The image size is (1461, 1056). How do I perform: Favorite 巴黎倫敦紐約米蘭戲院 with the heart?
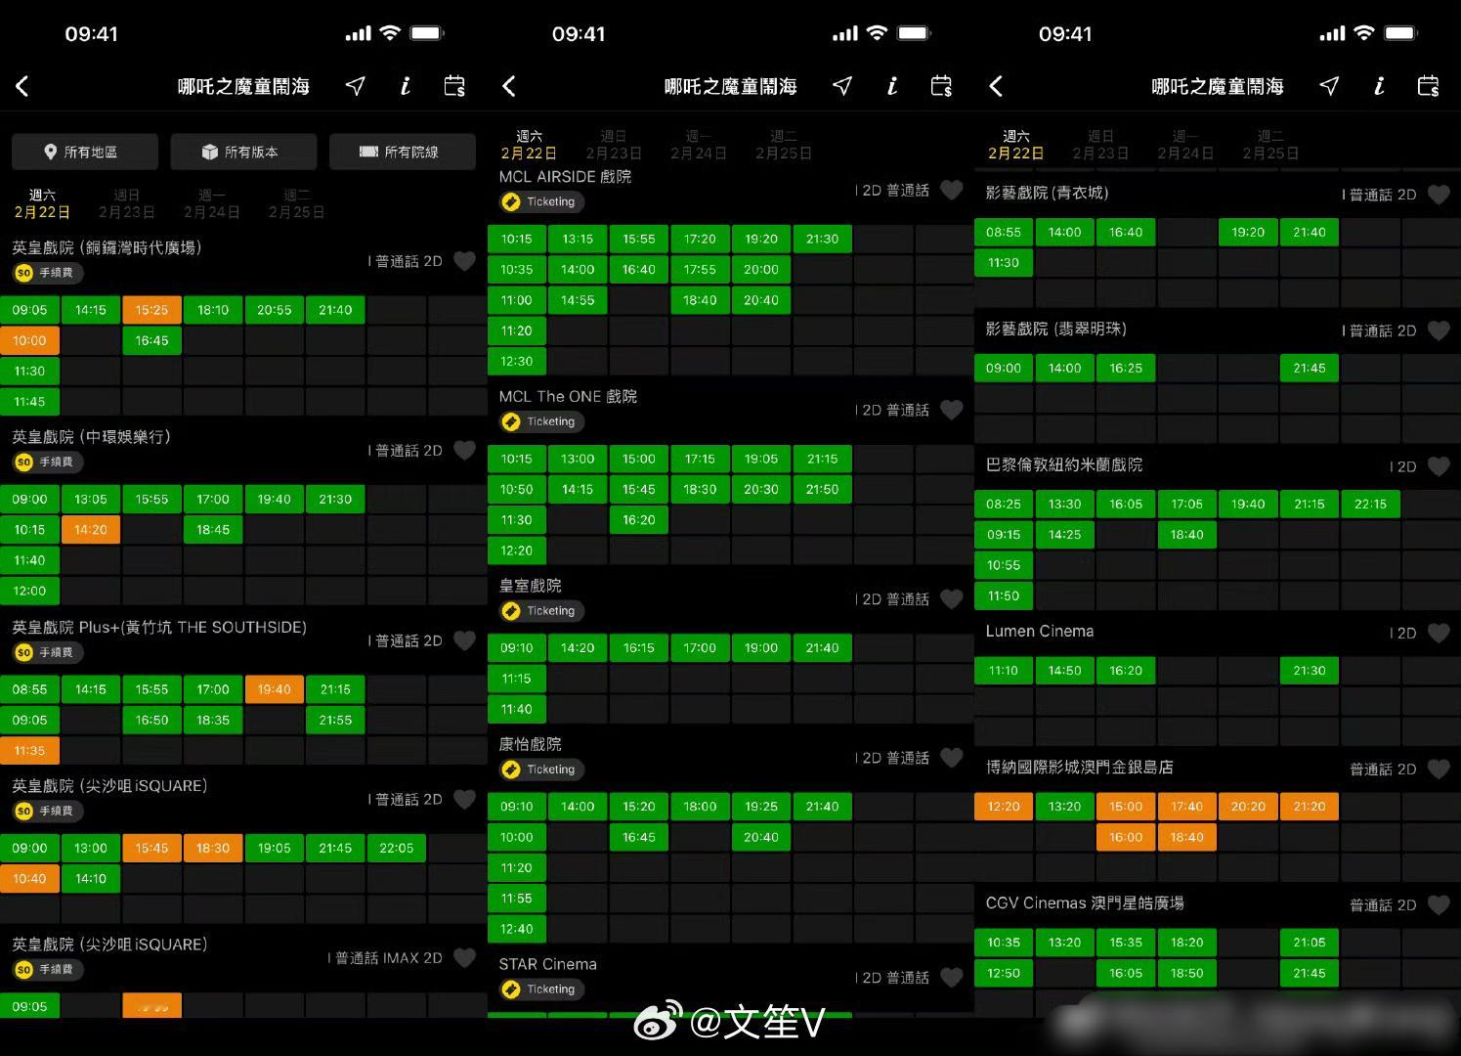1439,466
